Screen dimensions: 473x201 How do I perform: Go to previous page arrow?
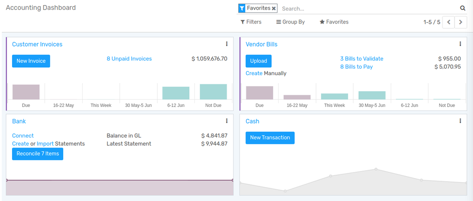pyautogui.click(x=449, y=22)
